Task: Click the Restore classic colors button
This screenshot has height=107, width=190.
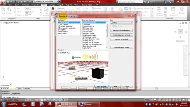Action: pos(121,48)
